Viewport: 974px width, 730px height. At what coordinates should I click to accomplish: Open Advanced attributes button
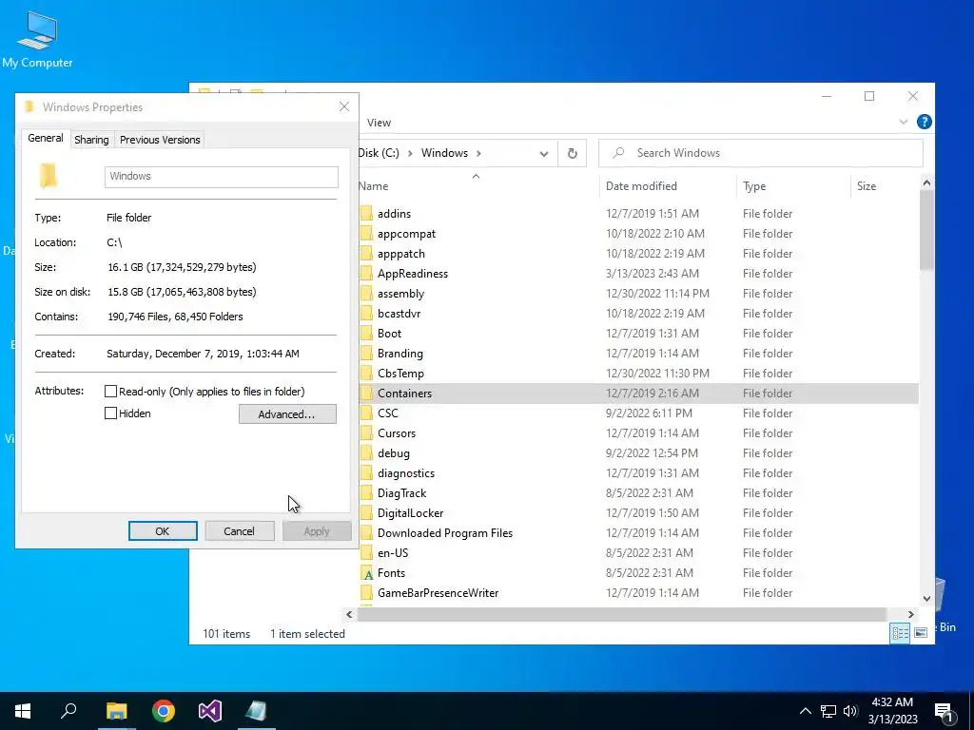287,414
